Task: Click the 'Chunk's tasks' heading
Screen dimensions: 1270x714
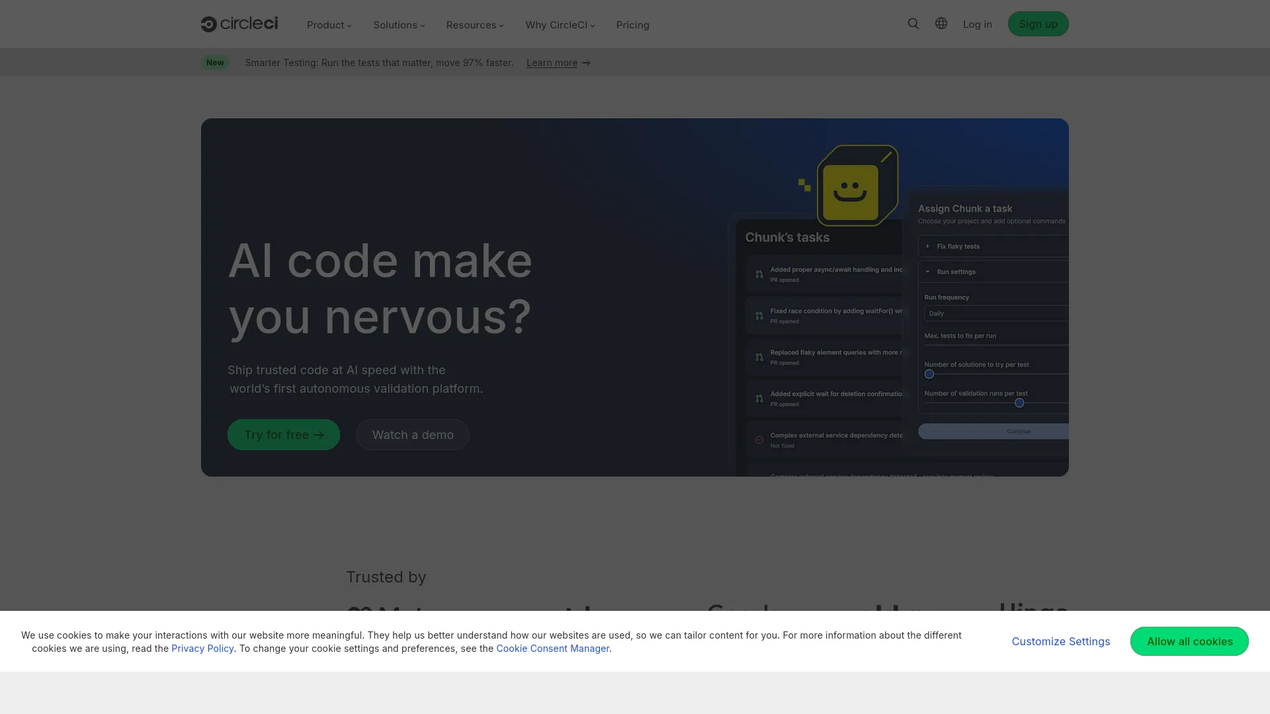Action: click(787, 237)
